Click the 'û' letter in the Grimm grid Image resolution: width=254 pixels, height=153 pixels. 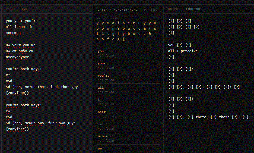click(x=155, y=23)
